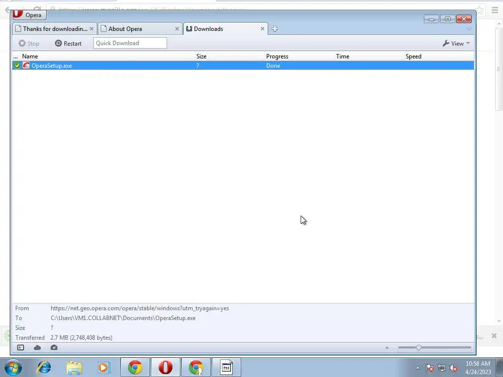
Task: Open Chrome menu hamburger icon behind Opera
Action: tap(495, 10)
